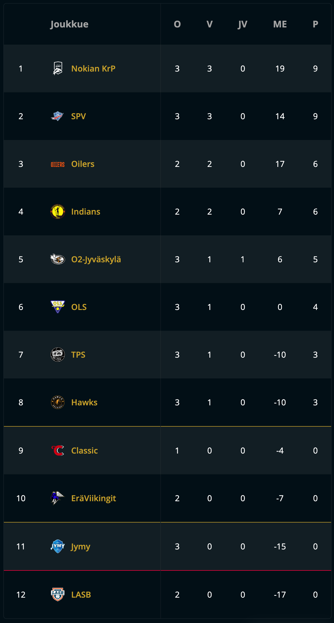334x623 pixels.
Task: Click the Indians team logo
Action: (58, 212)
